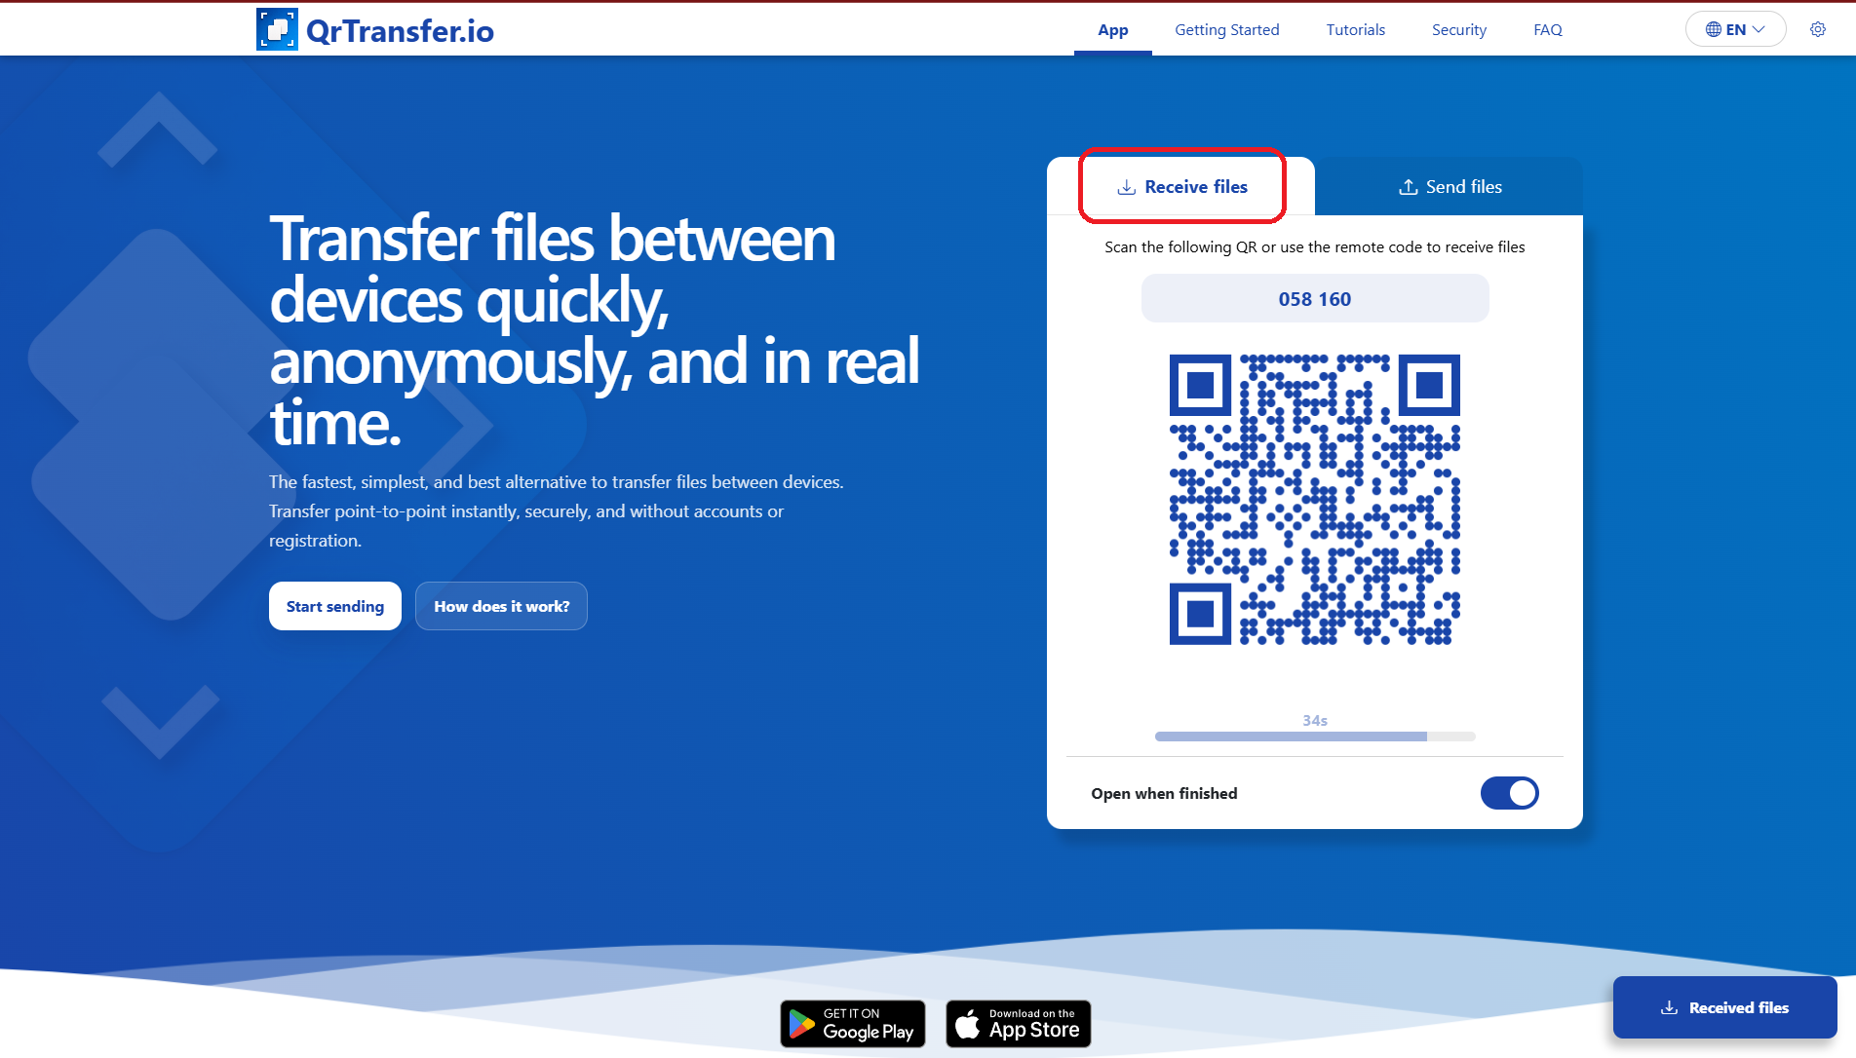Image resolution: width=1856 pixels, height=1058 pixels.
Task: Click the Scan the following QR instruction text
Action: (x=1314, y=246)
